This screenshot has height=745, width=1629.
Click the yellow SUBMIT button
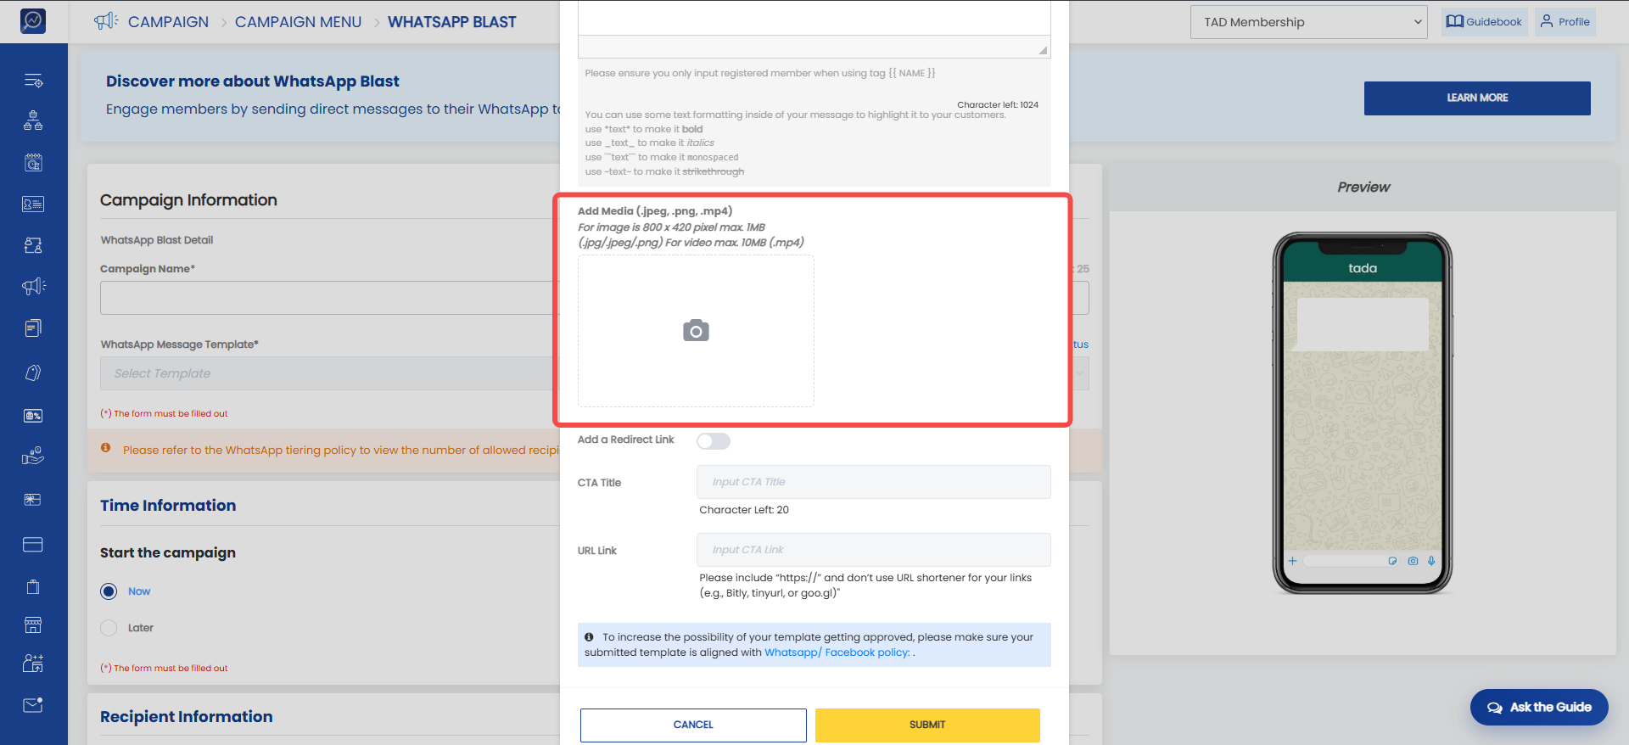point(927,725)
